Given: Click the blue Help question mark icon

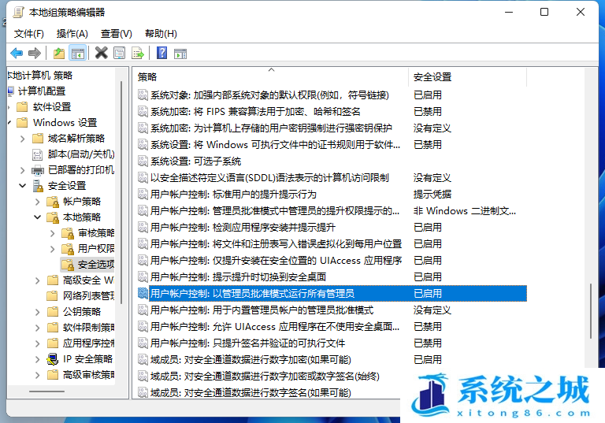Looking at the screenshot, I should 161,53.
